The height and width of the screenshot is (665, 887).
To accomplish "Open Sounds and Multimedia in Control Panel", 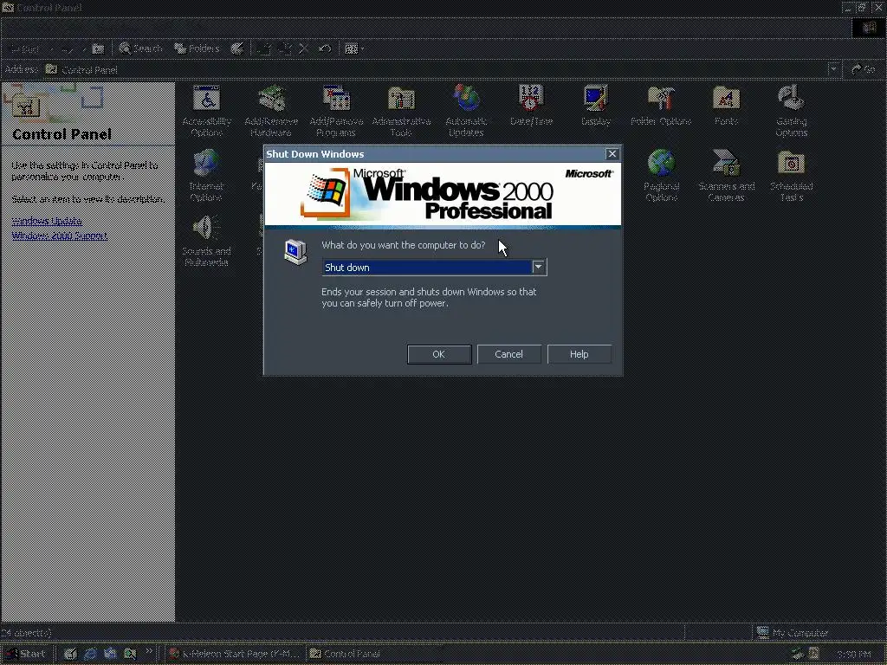I will point(206,241).
